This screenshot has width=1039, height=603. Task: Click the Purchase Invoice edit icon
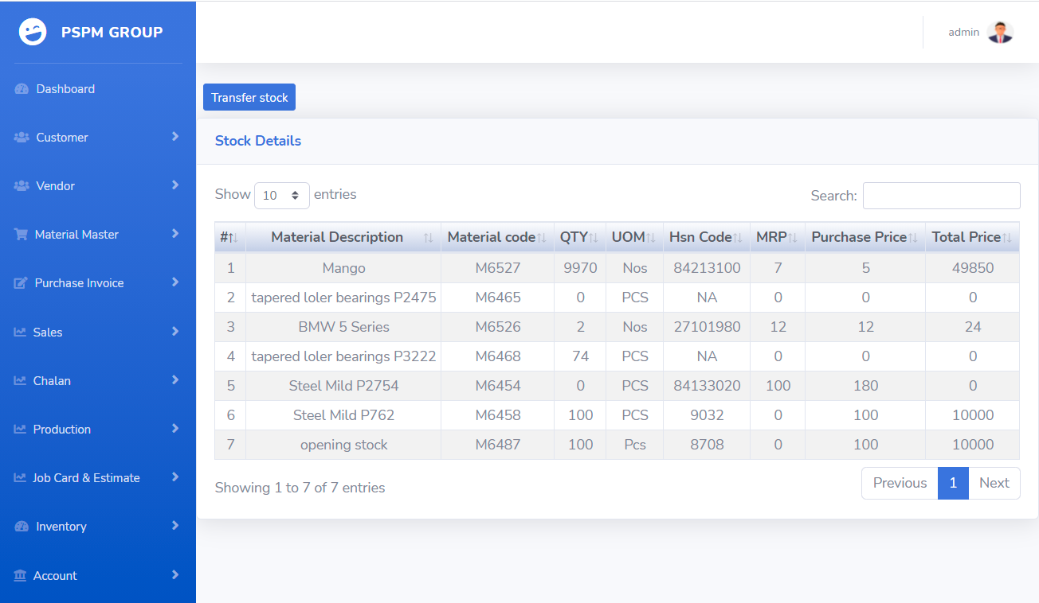point(21,283)
